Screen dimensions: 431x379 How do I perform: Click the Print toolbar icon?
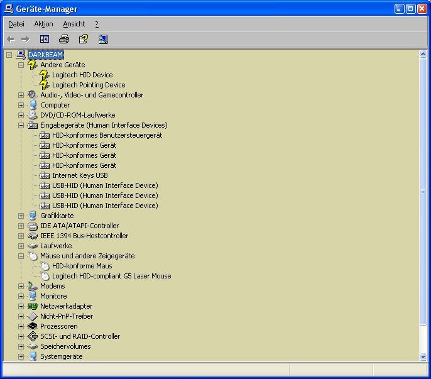coord(64,39)
